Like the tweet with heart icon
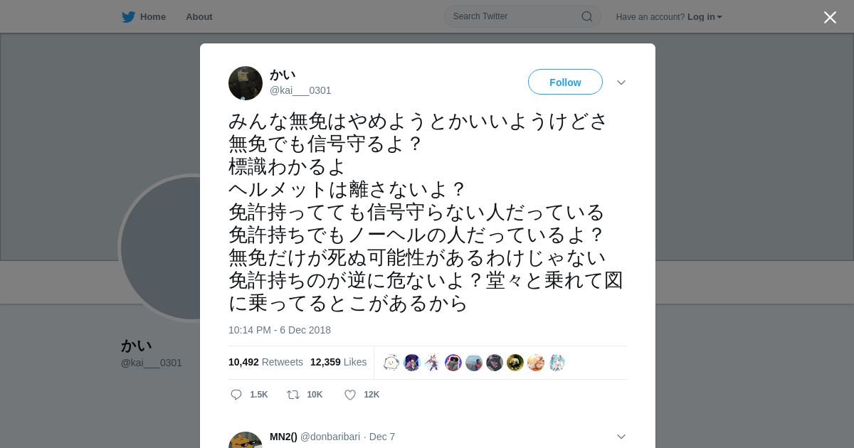The image size is (854, 448). [350, 395]
